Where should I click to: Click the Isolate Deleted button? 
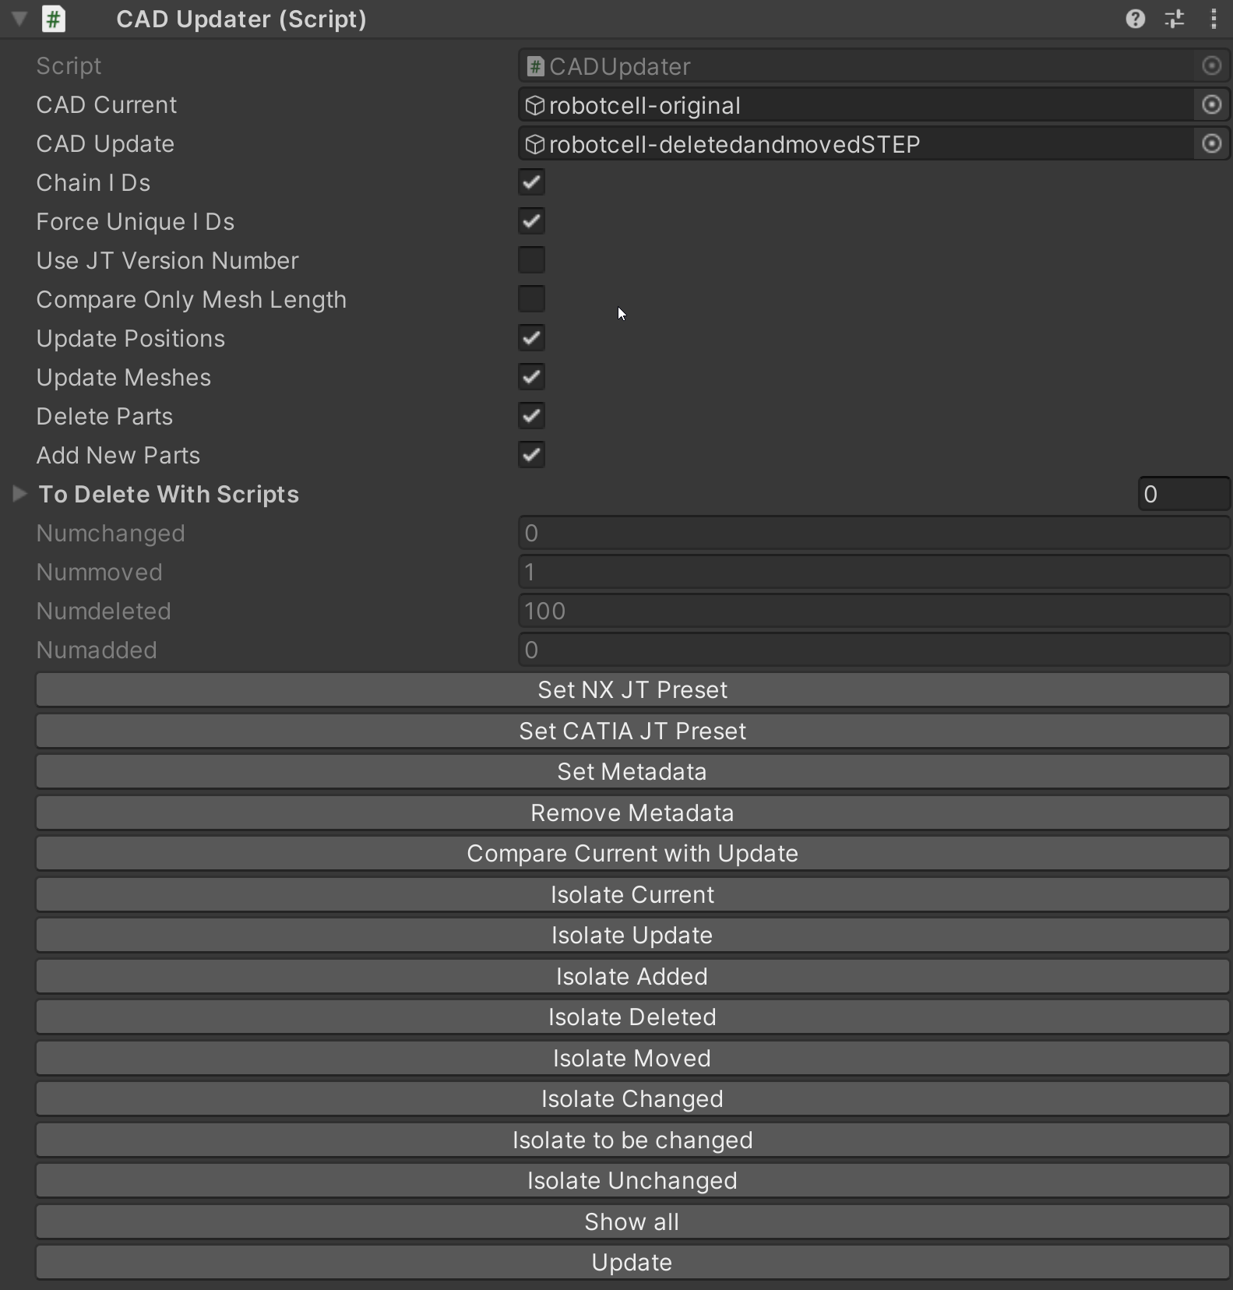click(x=632, y=1017)
